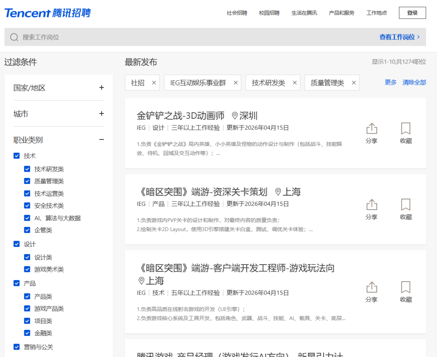The image size is (437, 357).
Task: Uncheck the 安全技术类 filter
Action: click(27, 205)
